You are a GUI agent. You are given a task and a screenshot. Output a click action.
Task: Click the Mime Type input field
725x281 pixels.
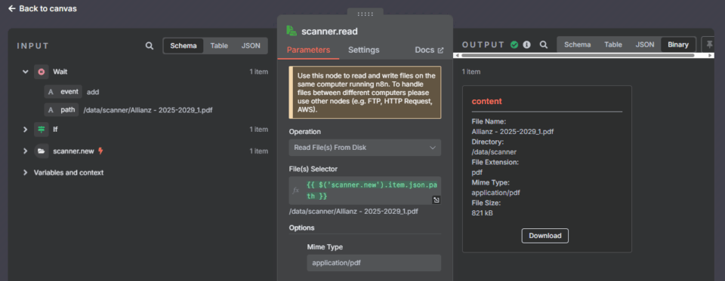tap(374, 263)
